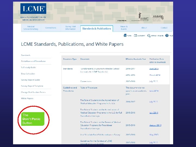Screen dimensions: 196x147
Task: Open Guidelines and Procedures sidebar link
Action: click(x=33, y=61)
